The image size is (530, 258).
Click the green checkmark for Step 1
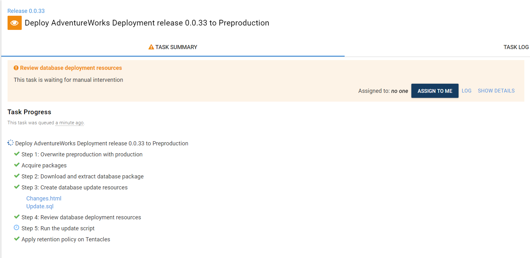tap(17, 154)
